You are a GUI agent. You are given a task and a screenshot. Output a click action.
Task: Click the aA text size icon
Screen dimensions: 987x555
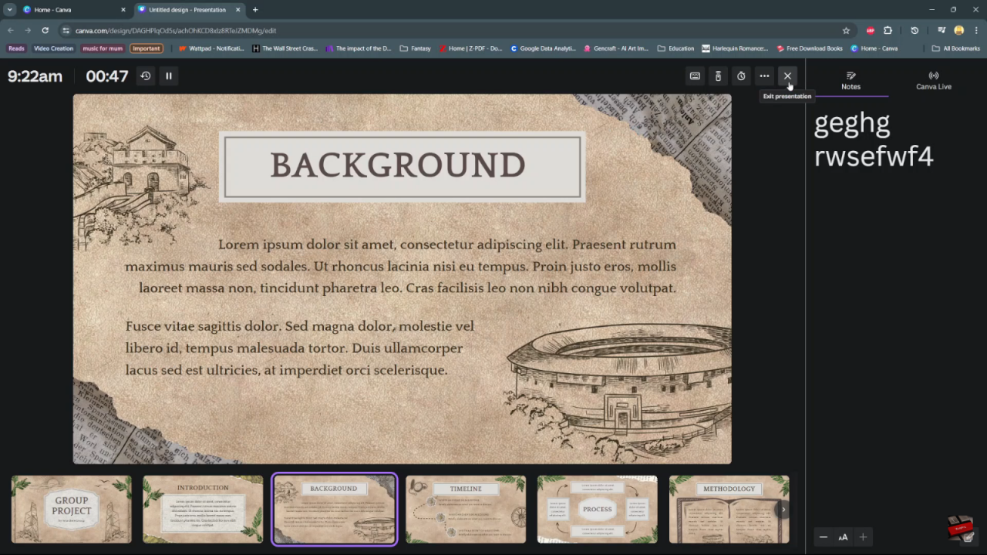(843, 537)
